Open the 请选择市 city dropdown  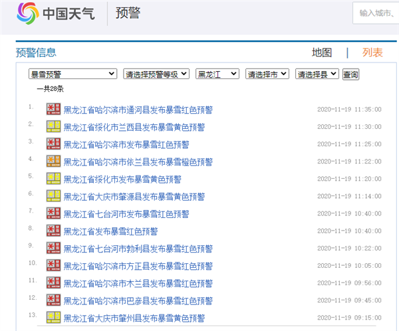(x=267, y=74)
